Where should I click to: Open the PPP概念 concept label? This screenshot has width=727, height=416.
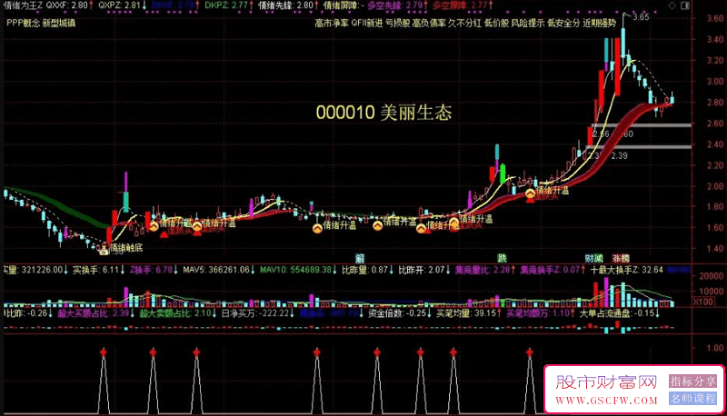click(22, 23)
